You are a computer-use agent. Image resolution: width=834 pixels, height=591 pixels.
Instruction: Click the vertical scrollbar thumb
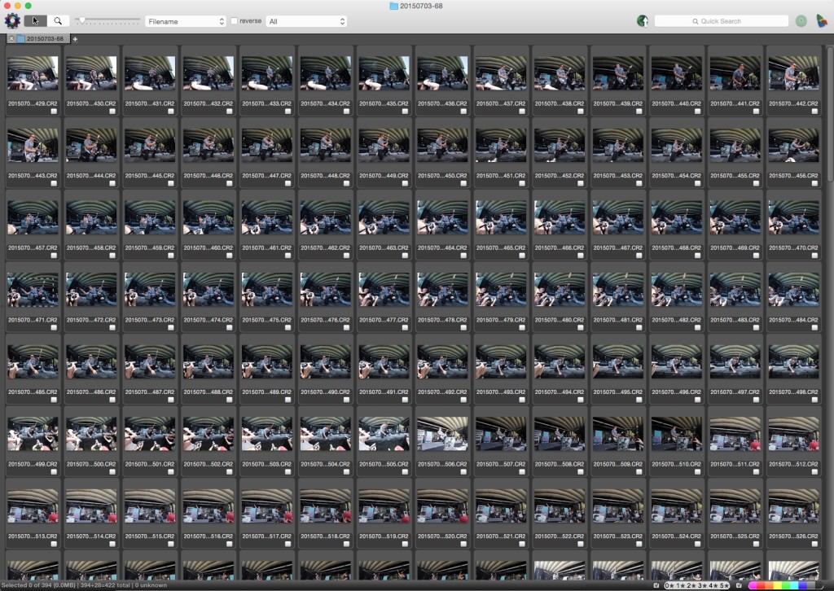click(x=830, y=114)
